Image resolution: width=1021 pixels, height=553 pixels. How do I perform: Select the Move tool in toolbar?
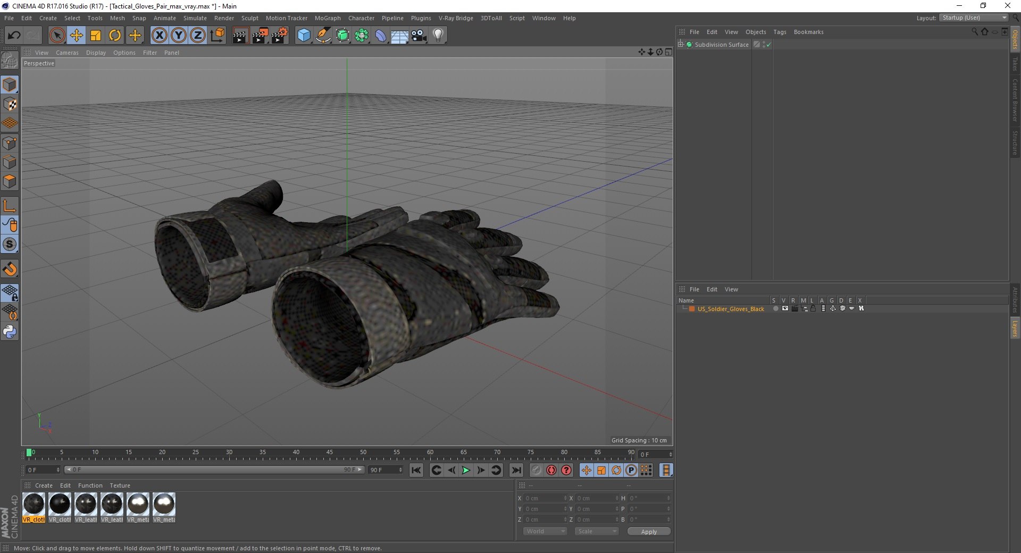(x=77, y=36)
